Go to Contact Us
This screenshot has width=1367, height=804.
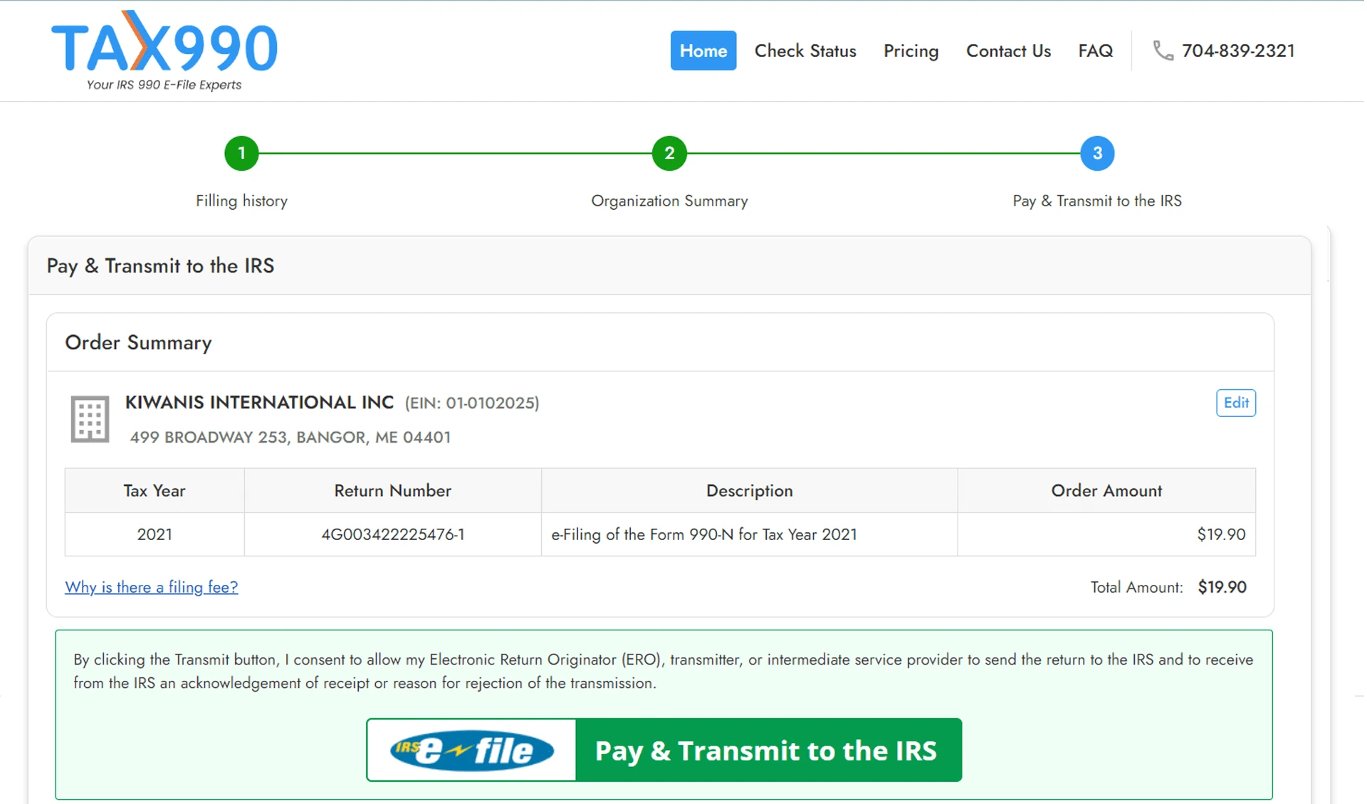(x=1008, y=51)
